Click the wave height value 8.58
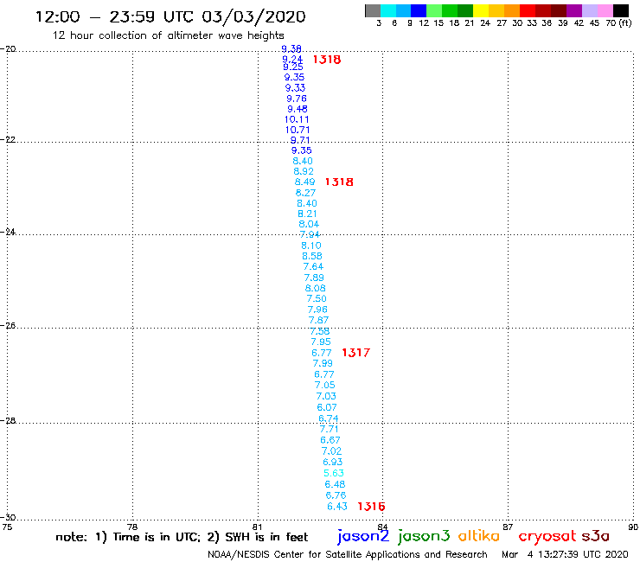The image size is (640, 562). [x=312, y=256]
